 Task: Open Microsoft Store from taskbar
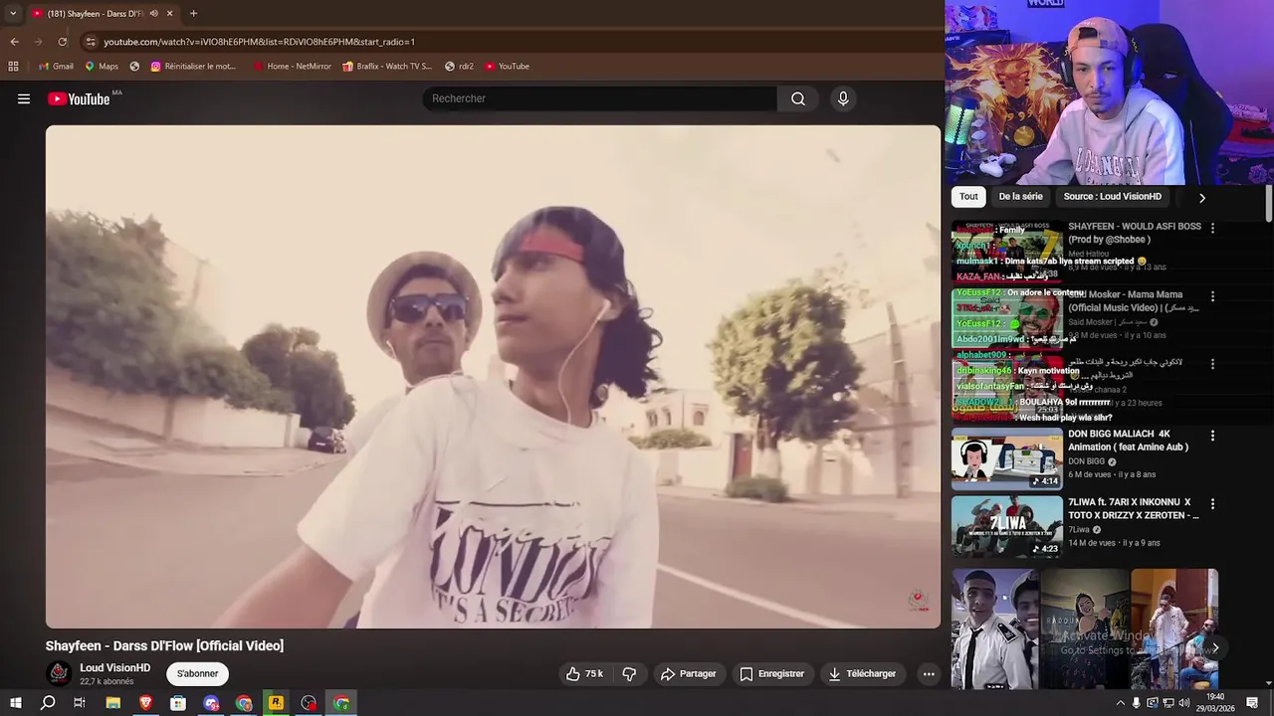pos(178,703)
